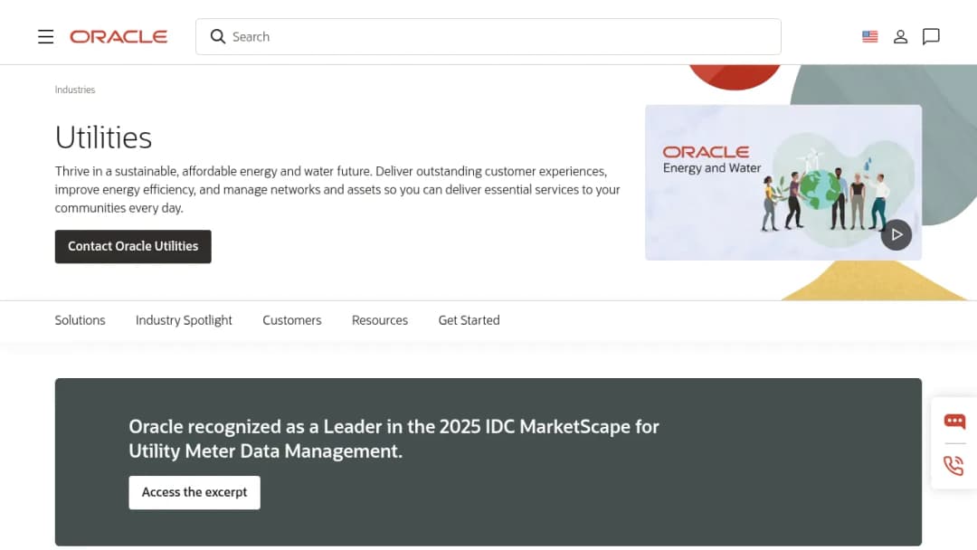This screenshot has height=550, width=977.
Task: Switch to the Solutions tab
Action: coord(80,320)
